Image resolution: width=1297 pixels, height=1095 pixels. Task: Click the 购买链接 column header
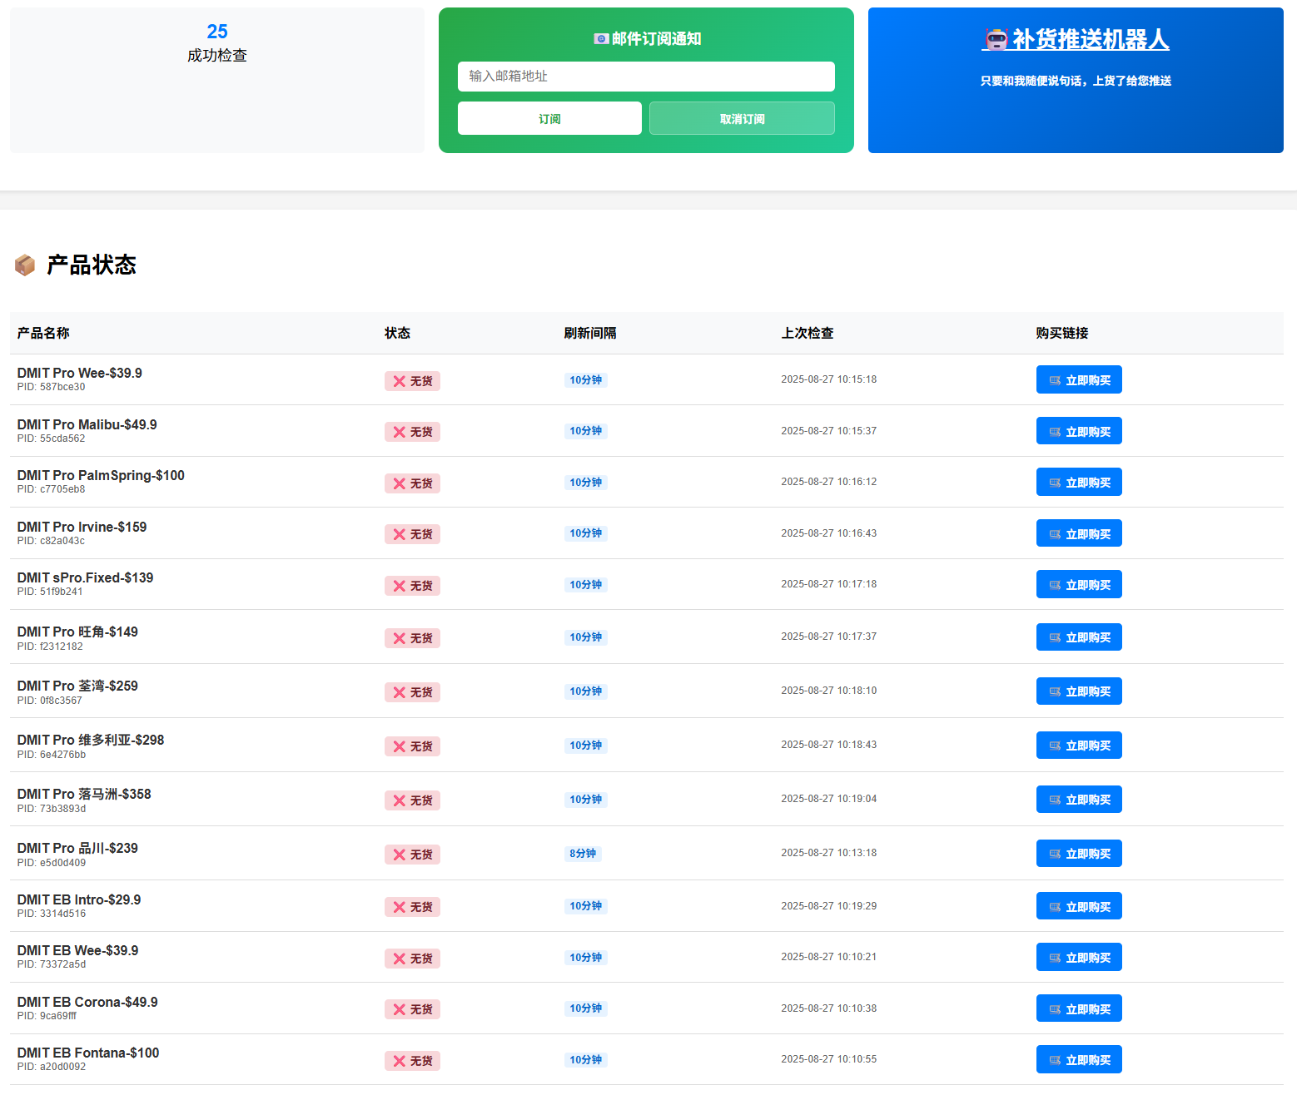click(1062, 333)
